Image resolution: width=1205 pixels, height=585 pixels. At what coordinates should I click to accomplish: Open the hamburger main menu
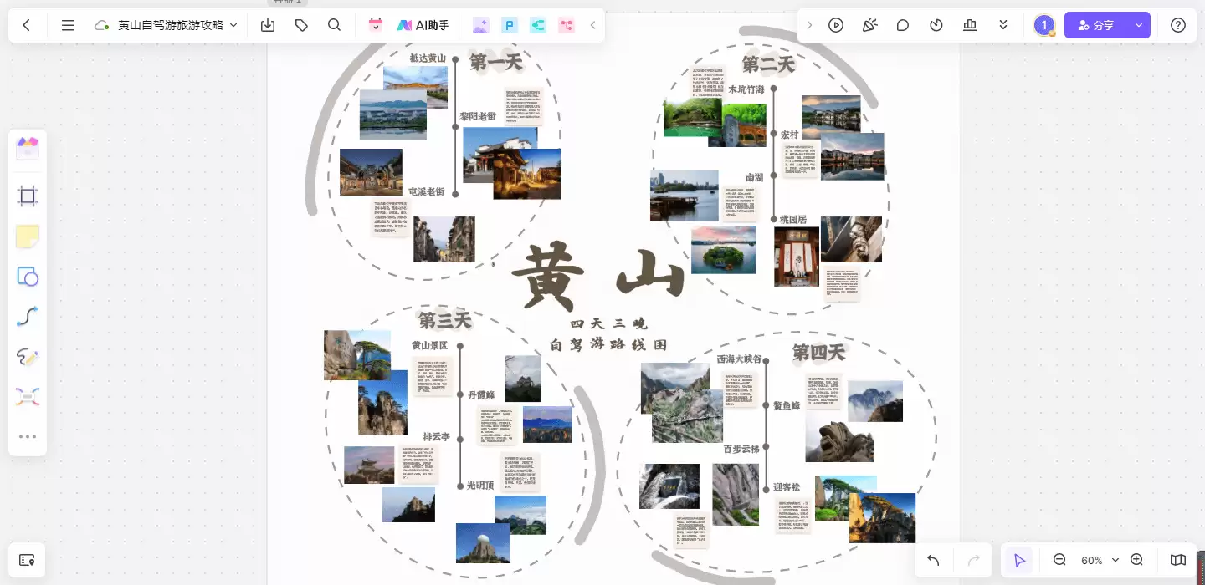tap(68, 25)
